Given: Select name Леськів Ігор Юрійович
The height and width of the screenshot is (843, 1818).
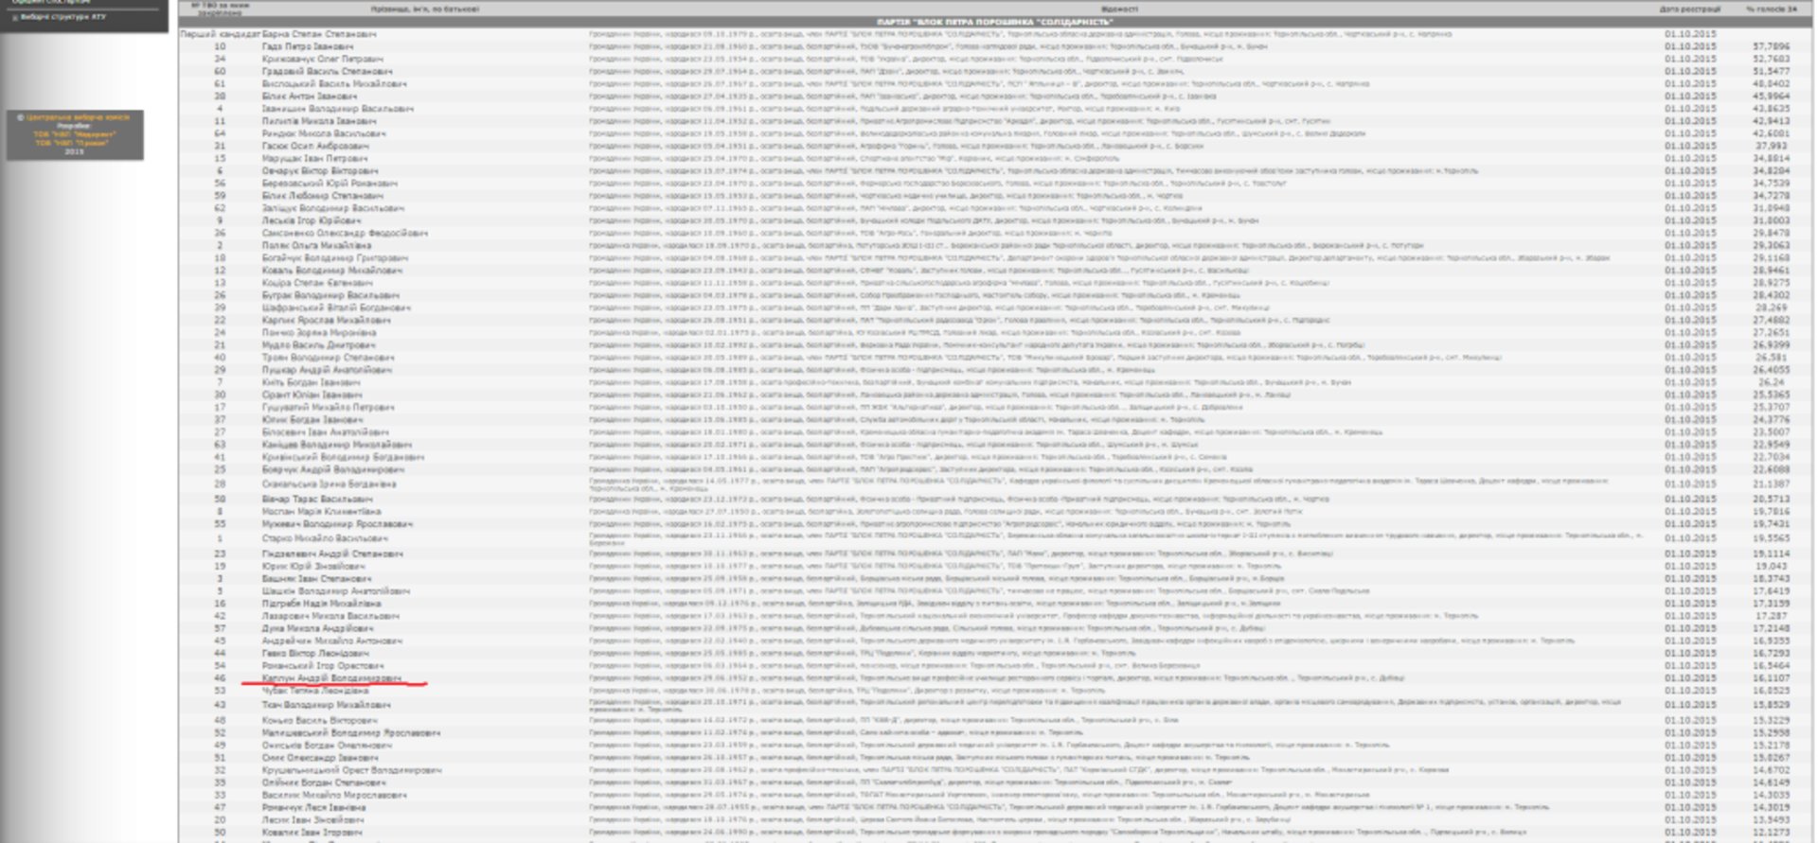Looking at the screenshot, I should point(312,220).
